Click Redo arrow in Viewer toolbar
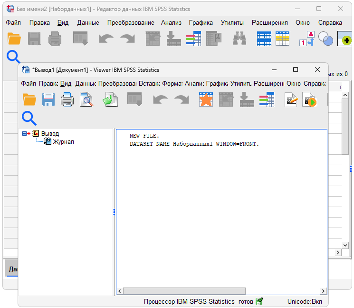The width and height of the screenshot is (354, 308). click(182, 99)
